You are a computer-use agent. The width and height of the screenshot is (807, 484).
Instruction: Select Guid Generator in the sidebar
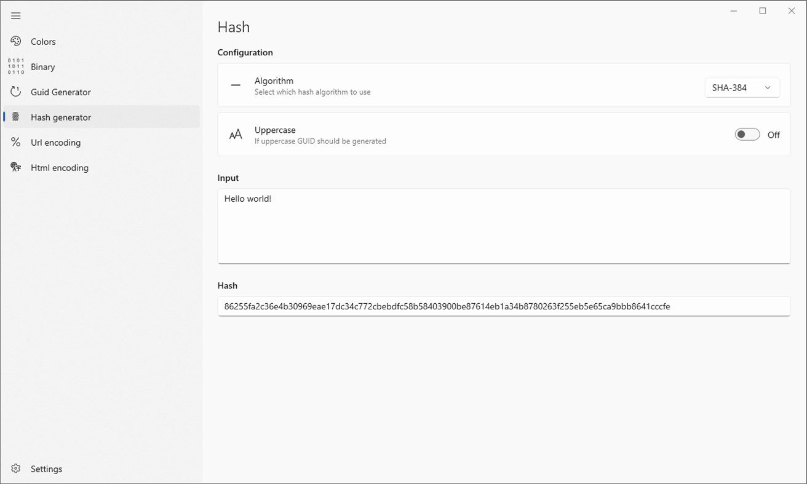[x=60, y=92]
